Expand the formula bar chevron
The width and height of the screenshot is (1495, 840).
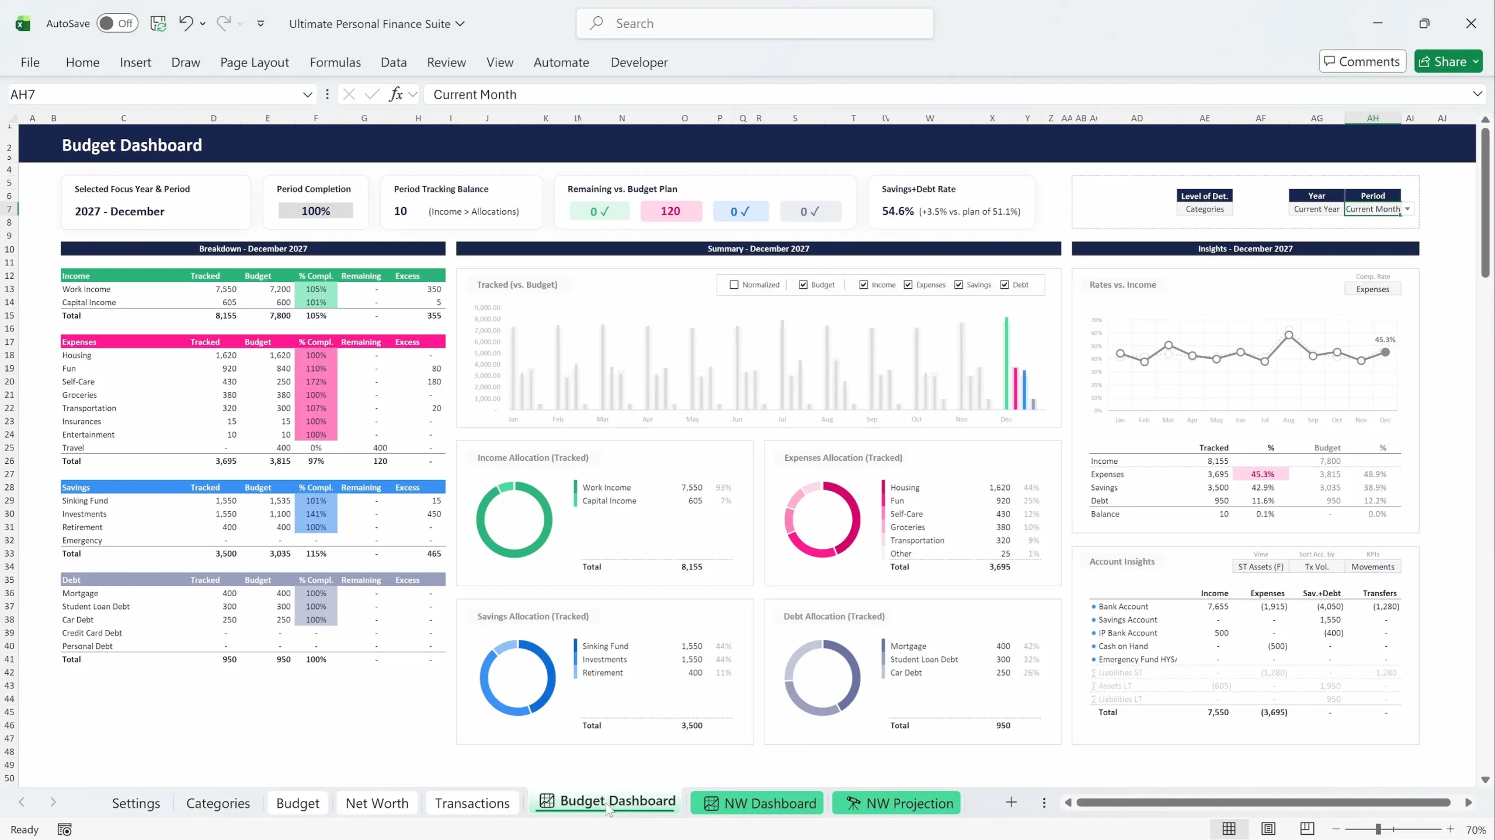coord(1477,94)
